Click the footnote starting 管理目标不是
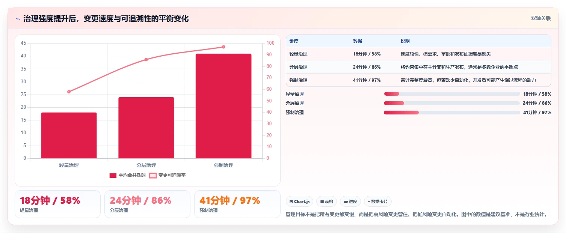Image resolution: width=566 pixels, height=233 pixels. click(417, 215)
